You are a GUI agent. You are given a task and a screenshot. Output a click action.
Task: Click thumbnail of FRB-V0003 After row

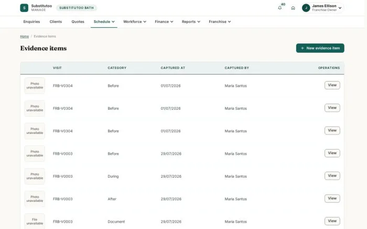click(x=35, y=199)
